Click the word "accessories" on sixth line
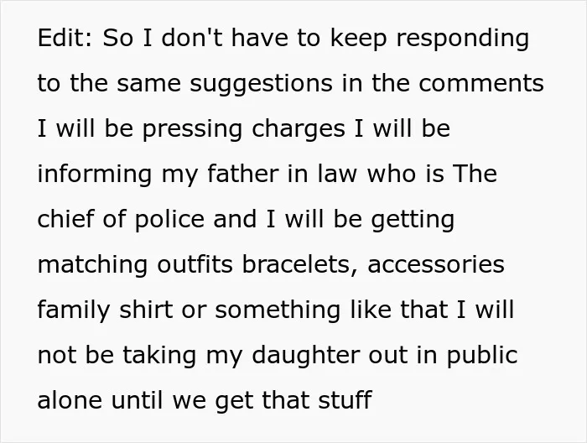Screen dimensions: 587x443 point(436,264)
